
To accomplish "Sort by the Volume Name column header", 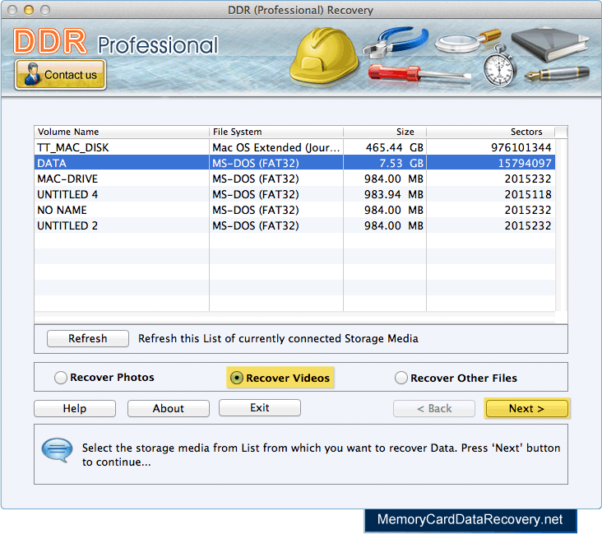I will (x=122, y=132).
